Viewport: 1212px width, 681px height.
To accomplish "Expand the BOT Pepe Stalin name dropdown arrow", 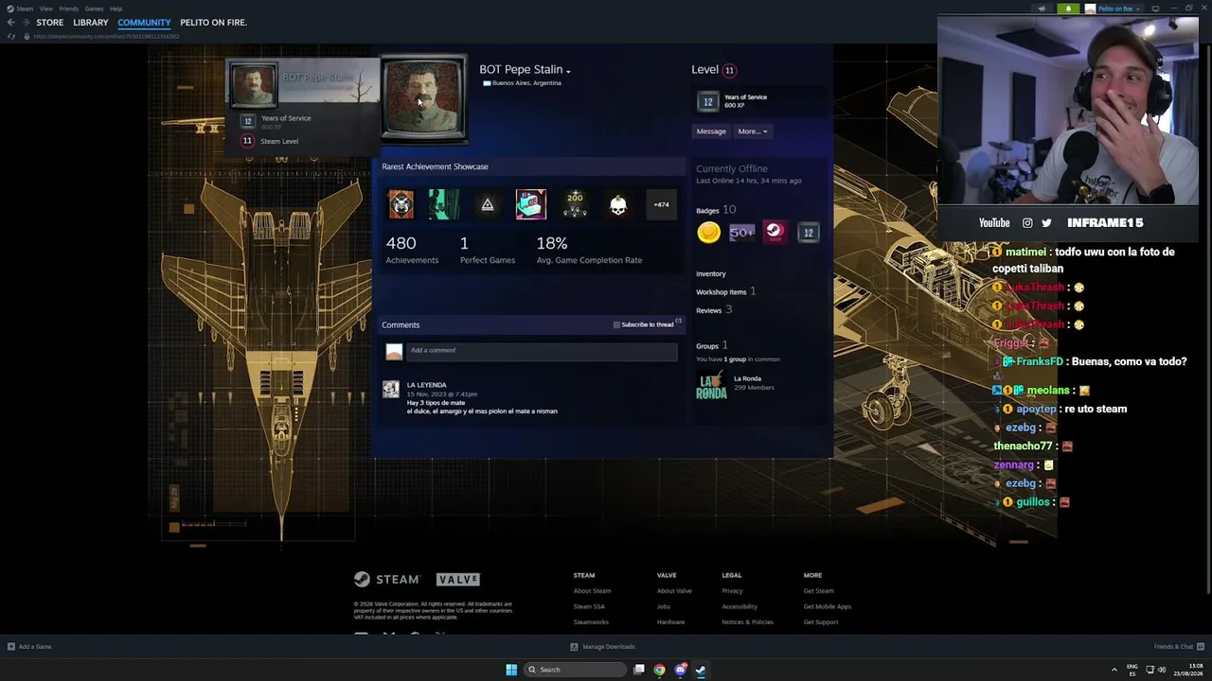I will click(568, 71).
